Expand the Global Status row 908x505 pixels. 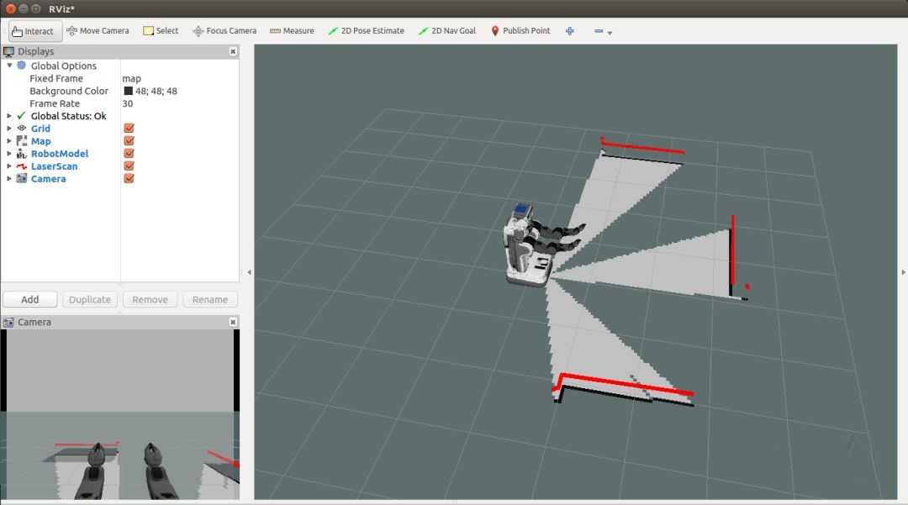(9, 116)
